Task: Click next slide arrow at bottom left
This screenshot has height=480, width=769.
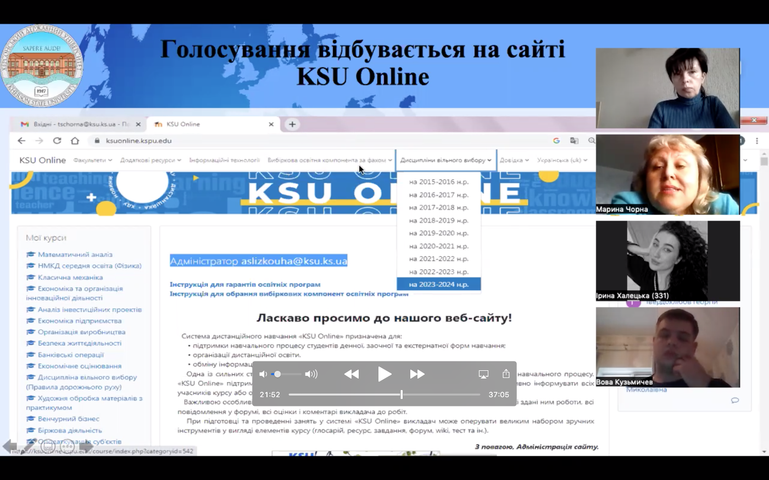Action: pyautogui.click(x=86, y=447)
